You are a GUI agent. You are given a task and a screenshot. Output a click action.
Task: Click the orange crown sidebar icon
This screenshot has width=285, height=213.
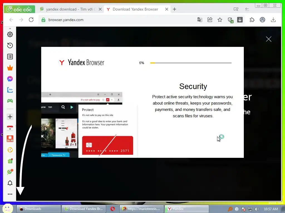(x=10, y=68)
